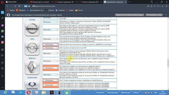The image size is (169, 95).
Task: Open the speed dial grid icon
Action: (19, 6)
